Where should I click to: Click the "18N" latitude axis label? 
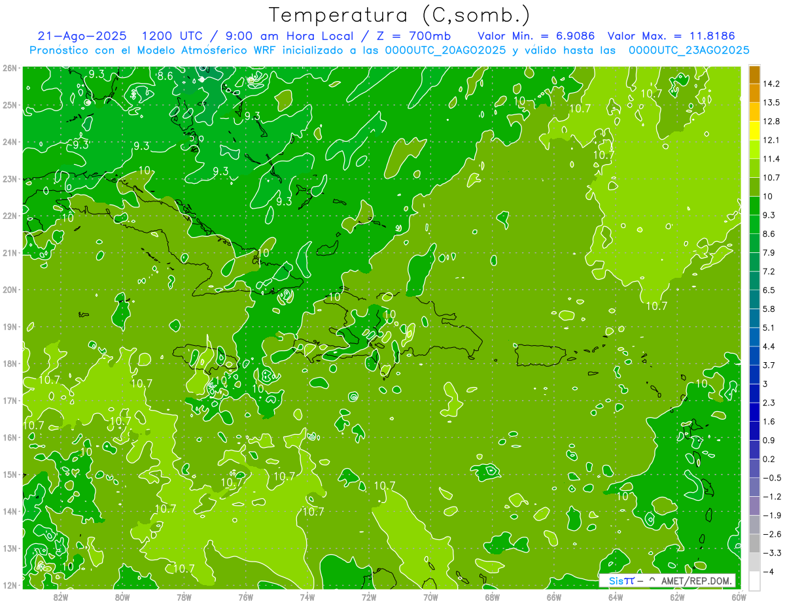point(9,363)
